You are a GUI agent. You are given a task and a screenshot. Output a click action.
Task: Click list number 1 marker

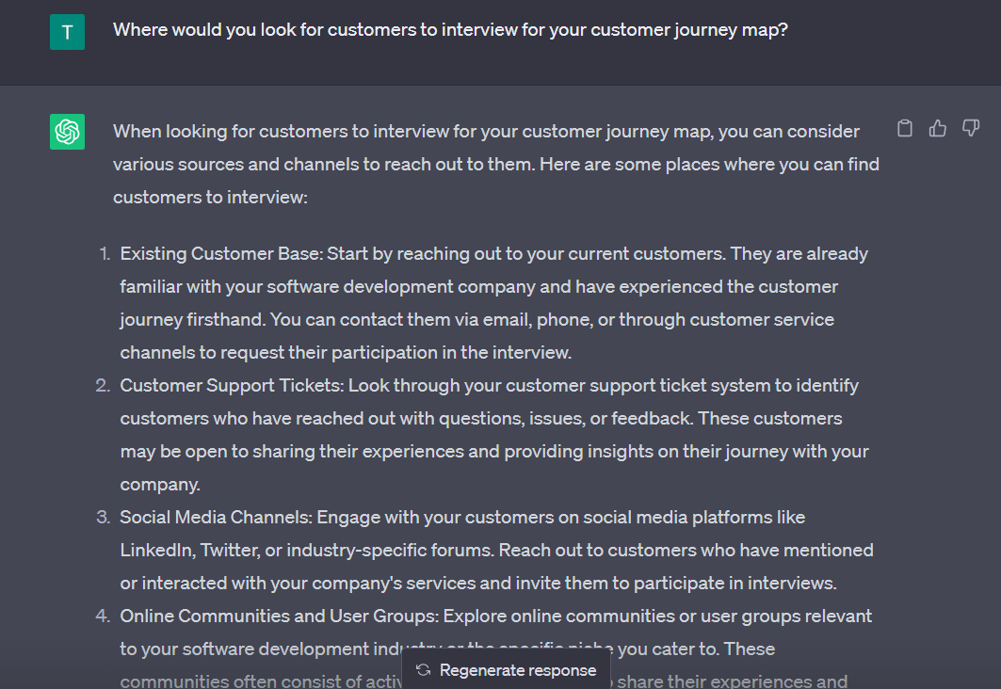[x=105, y=254]
